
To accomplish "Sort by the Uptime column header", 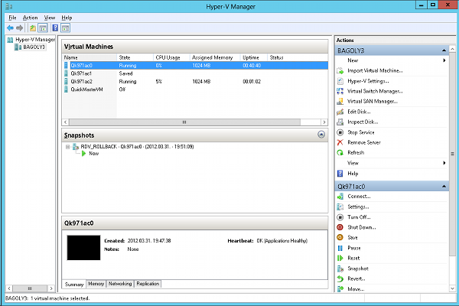I will coord(254,57).
